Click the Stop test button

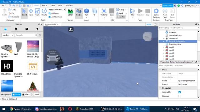pos(147,12)
